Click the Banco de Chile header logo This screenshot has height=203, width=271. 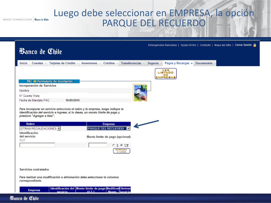point(40,51)
